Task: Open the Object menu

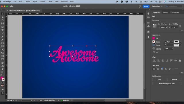Action: 42,1
